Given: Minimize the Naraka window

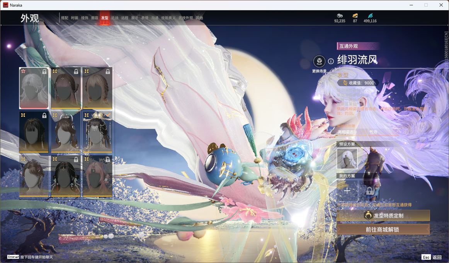Looking at the screenshot, I should [412, 5].
